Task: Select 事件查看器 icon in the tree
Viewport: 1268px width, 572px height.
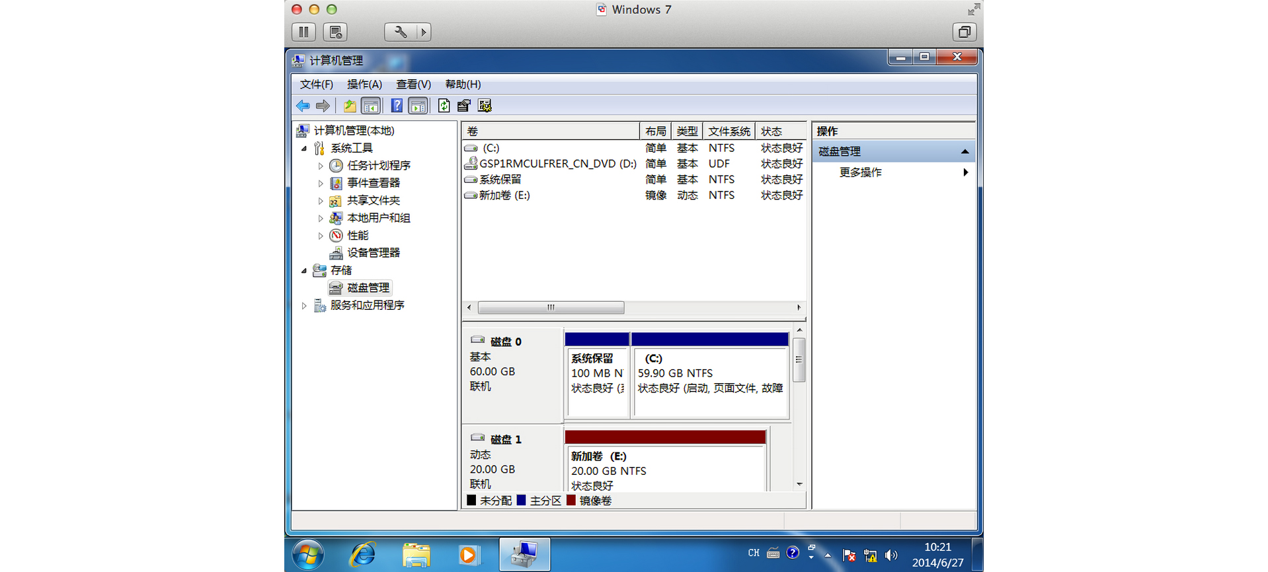Action: [336, 183]
